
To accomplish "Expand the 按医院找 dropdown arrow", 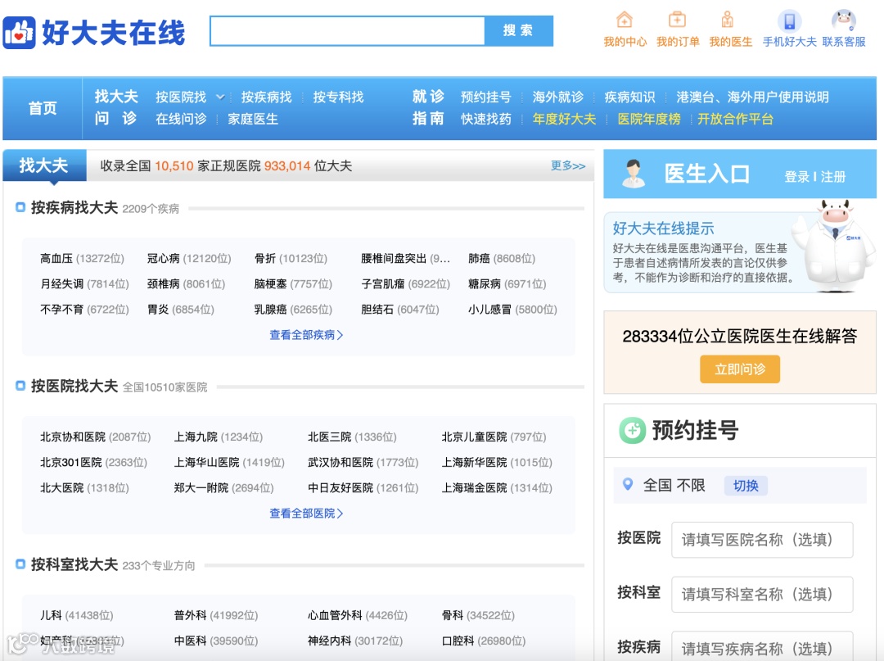I will (220, 97).
